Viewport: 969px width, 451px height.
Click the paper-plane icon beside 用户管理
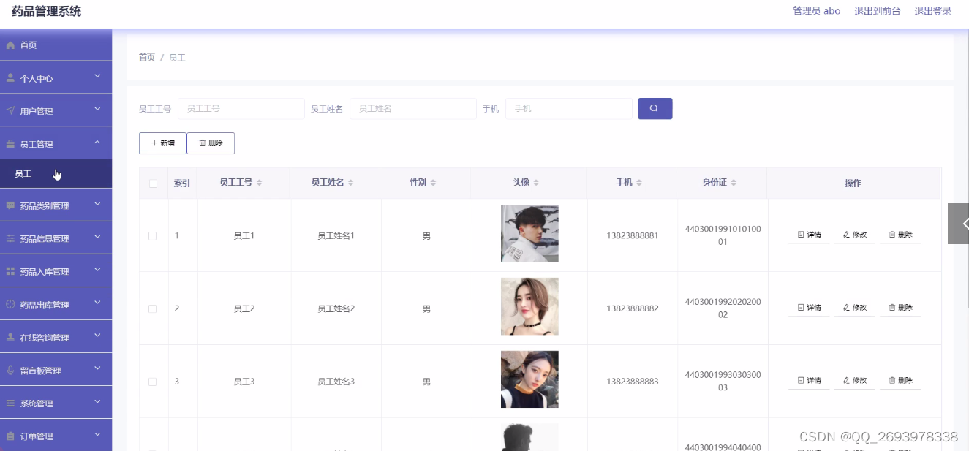point(10,110)
